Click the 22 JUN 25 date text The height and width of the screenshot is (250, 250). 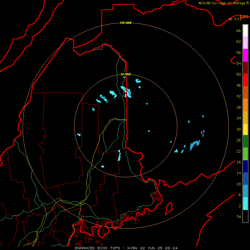click(x=151, y=248)
